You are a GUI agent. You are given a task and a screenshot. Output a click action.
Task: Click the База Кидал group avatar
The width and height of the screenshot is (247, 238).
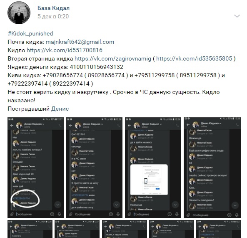[19, 13]
